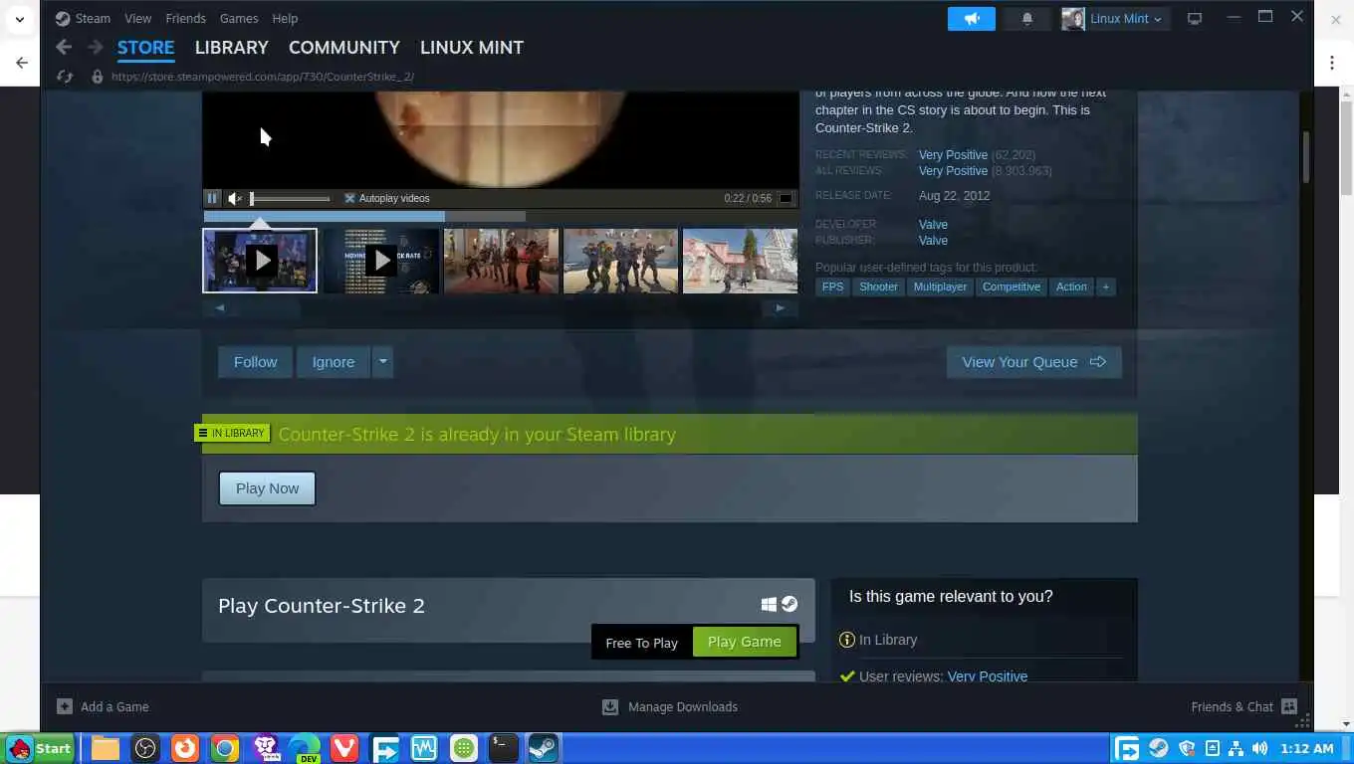
Task: Open the Multiplayer tag
Action: pyautogui.click(x=940, y=286)
